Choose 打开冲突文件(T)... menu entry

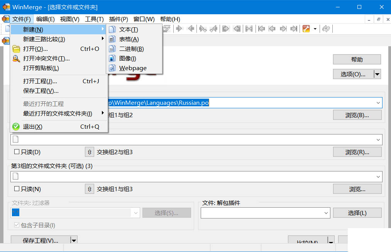coord(59,58)
